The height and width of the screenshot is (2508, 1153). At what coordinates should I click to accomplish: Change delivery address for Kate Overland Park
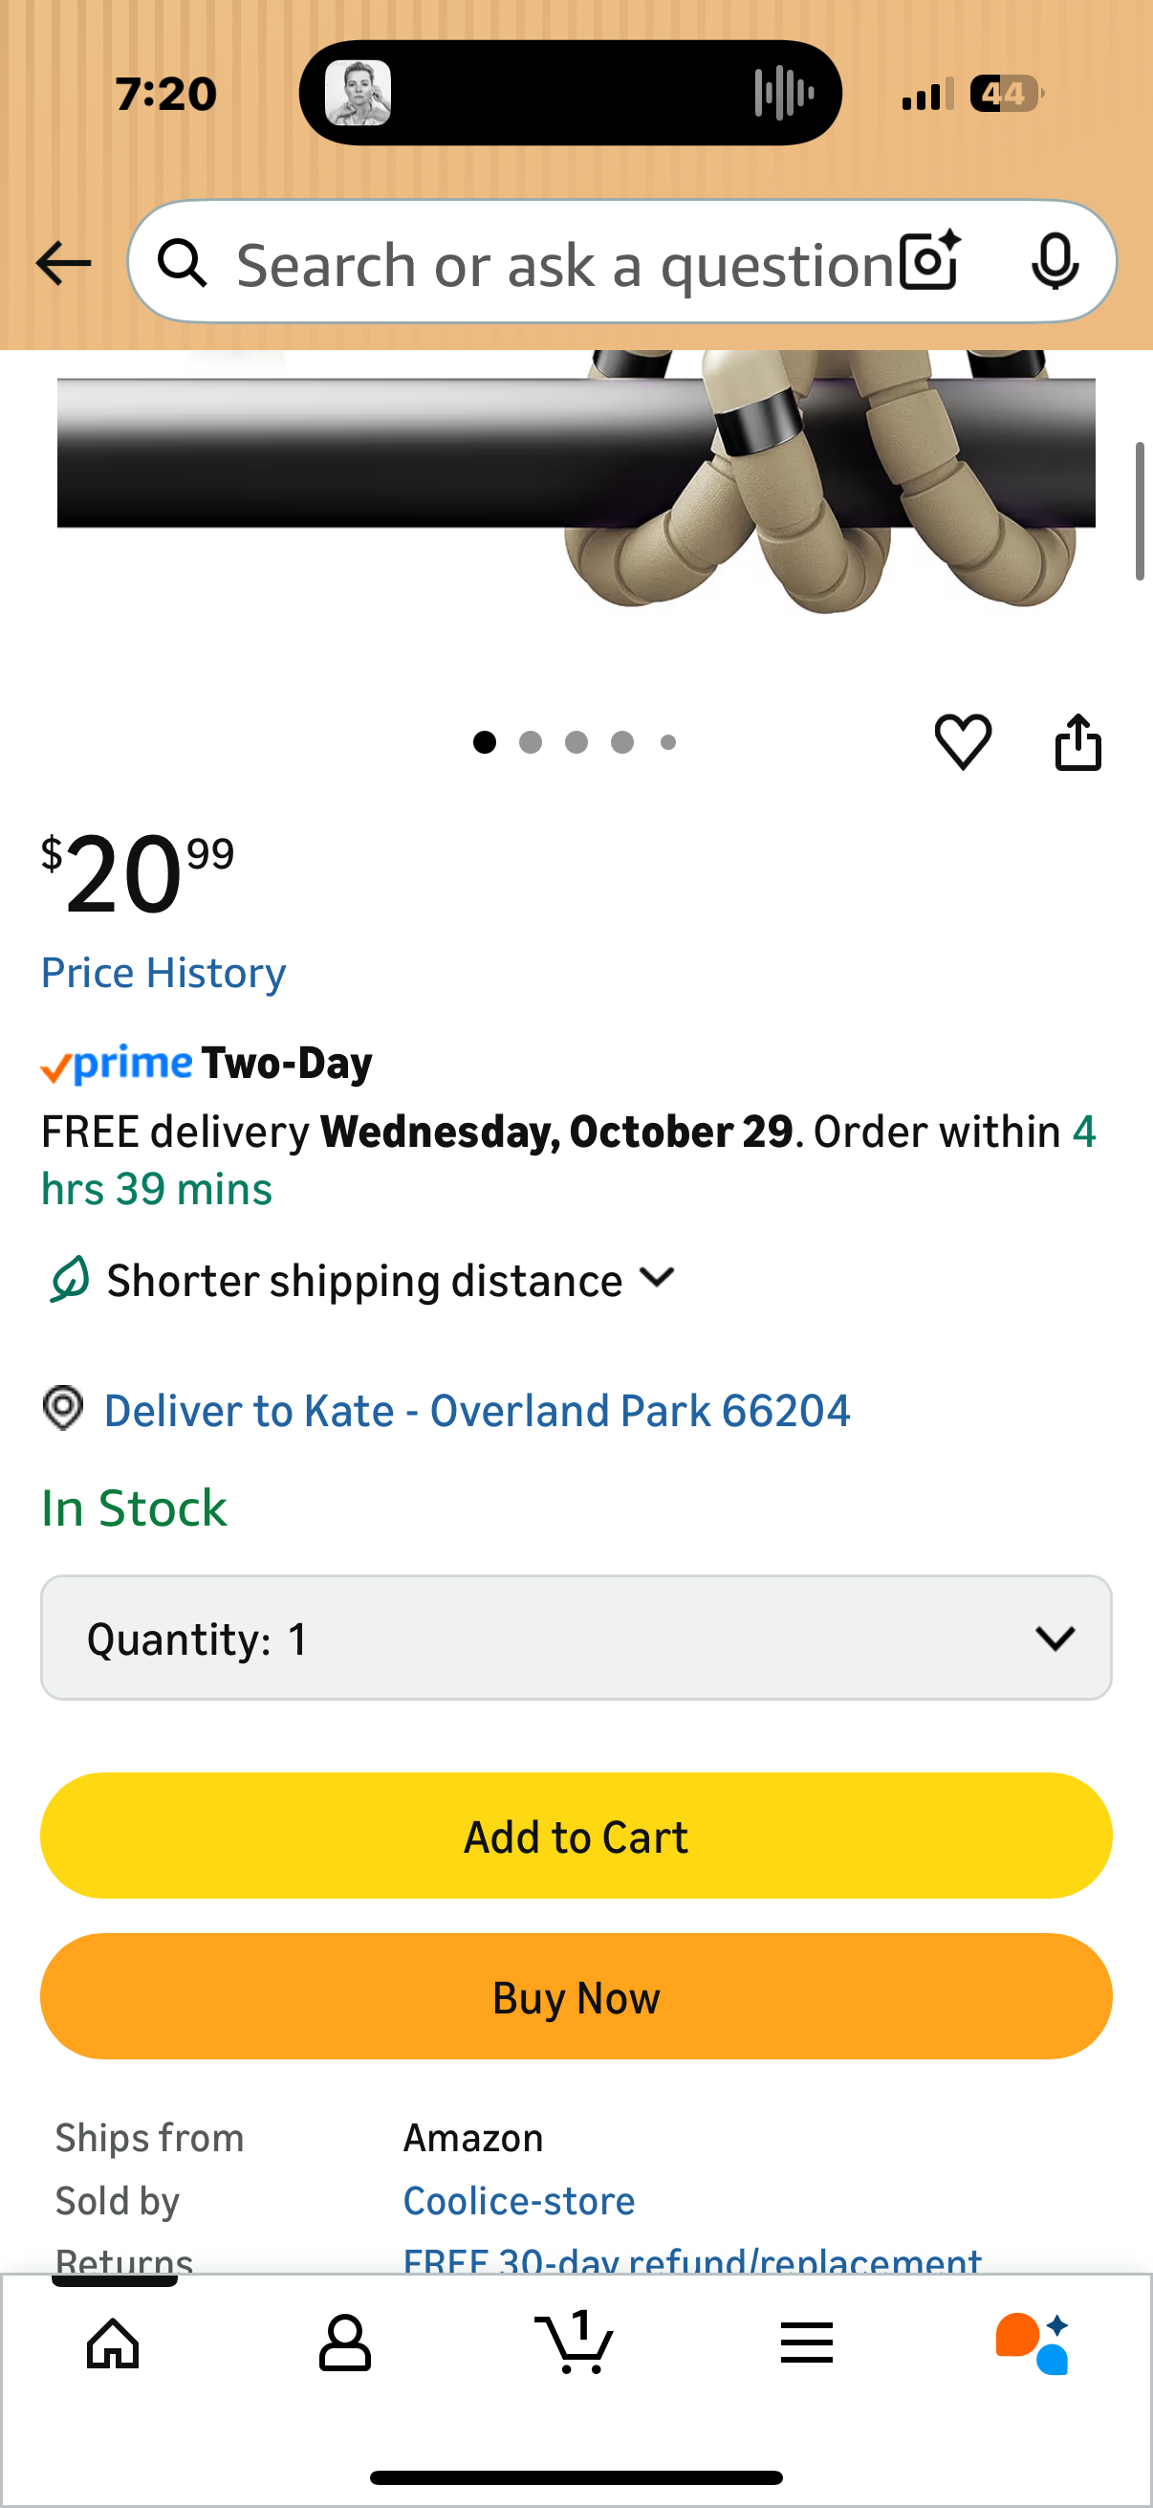pos(477,1410)
